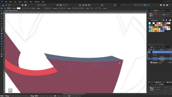
Task: Switch to the Brushes panel tab
Action: click(163, 11)
